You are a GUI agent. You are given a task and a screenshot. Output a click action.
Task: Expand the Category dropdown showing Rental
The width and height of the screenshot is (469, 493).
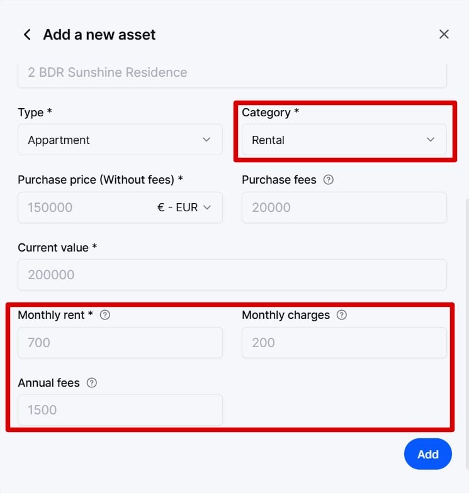[344, 140]
